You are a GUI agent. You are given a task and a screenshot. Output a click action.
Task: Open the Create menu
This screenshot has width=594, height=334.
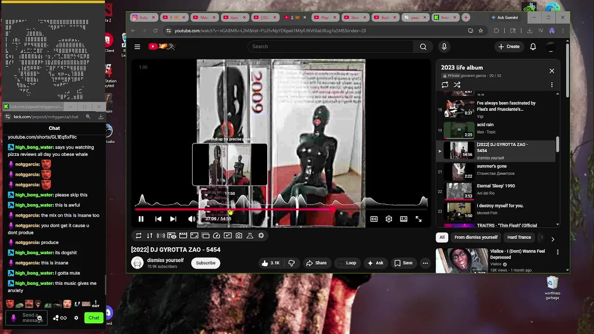click(509, 46)
